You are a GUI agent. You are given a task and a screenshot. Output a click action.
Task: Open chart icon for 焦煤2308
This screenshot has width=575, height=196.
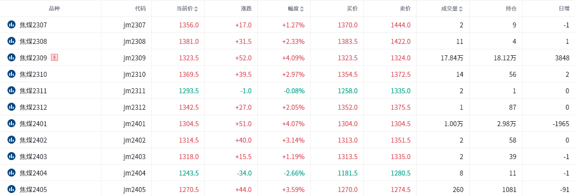coord(11,41)
